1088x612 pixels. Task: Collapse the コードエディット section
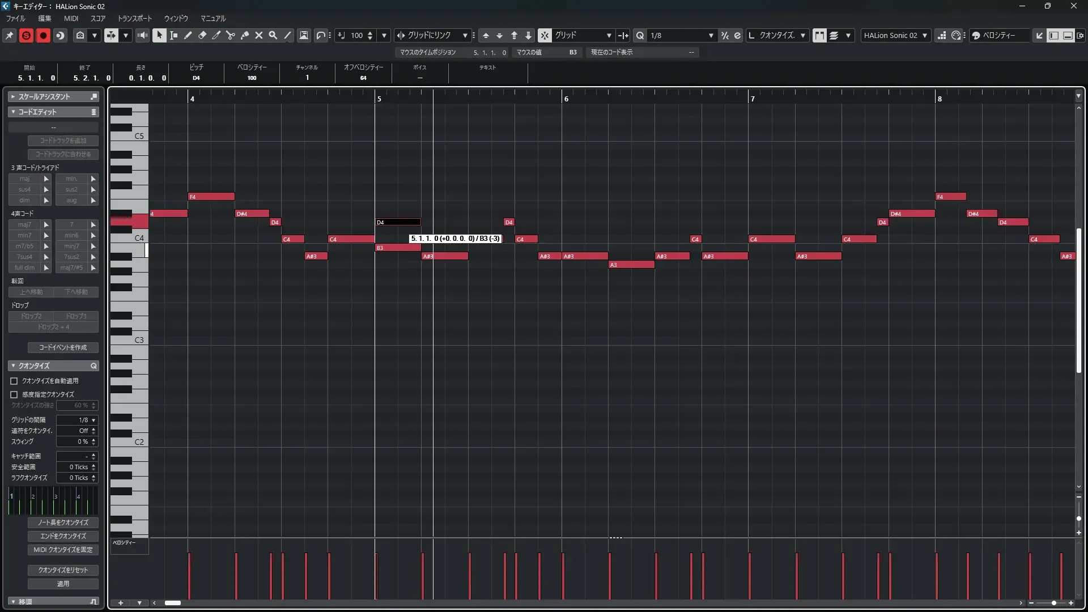(13, 112)
